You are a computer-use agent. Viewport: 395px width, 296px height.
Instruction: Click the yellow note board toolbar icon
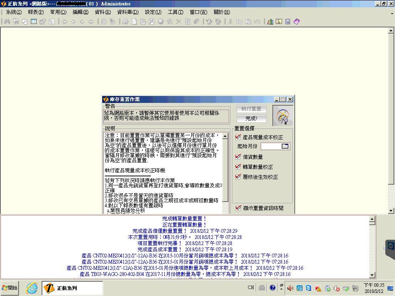click(x=279, y=22)
